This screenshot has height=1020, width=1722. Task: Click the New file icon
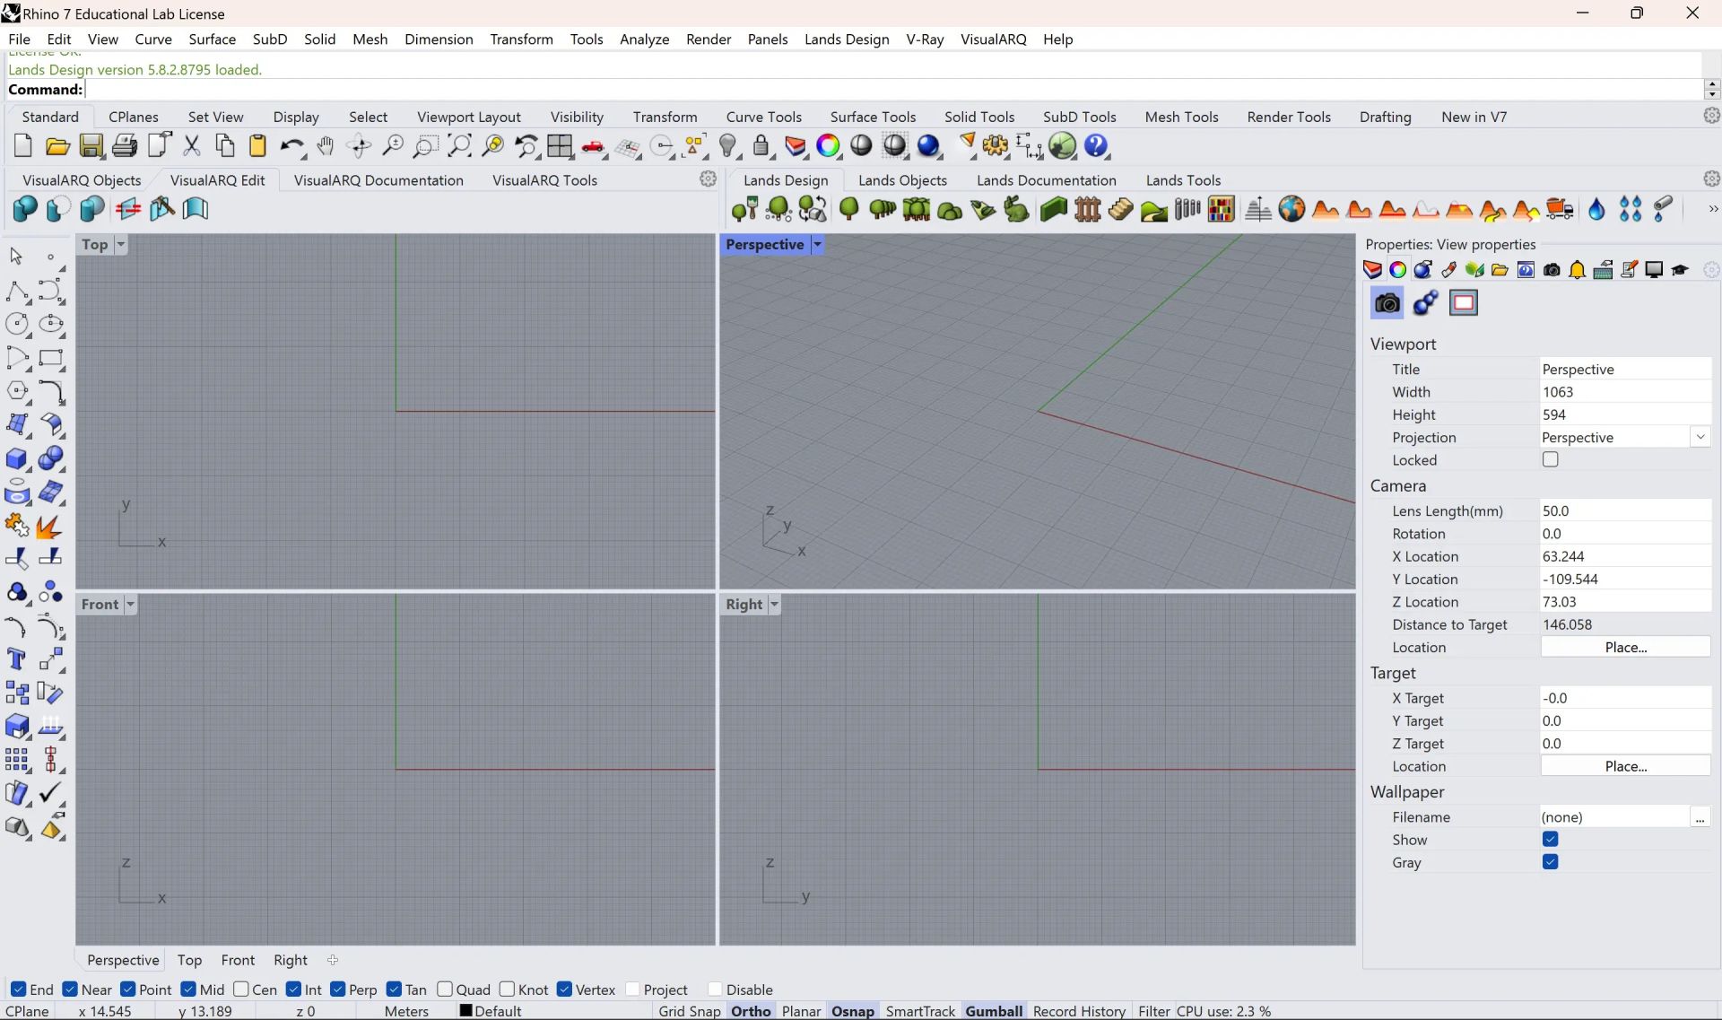(23, 145)
